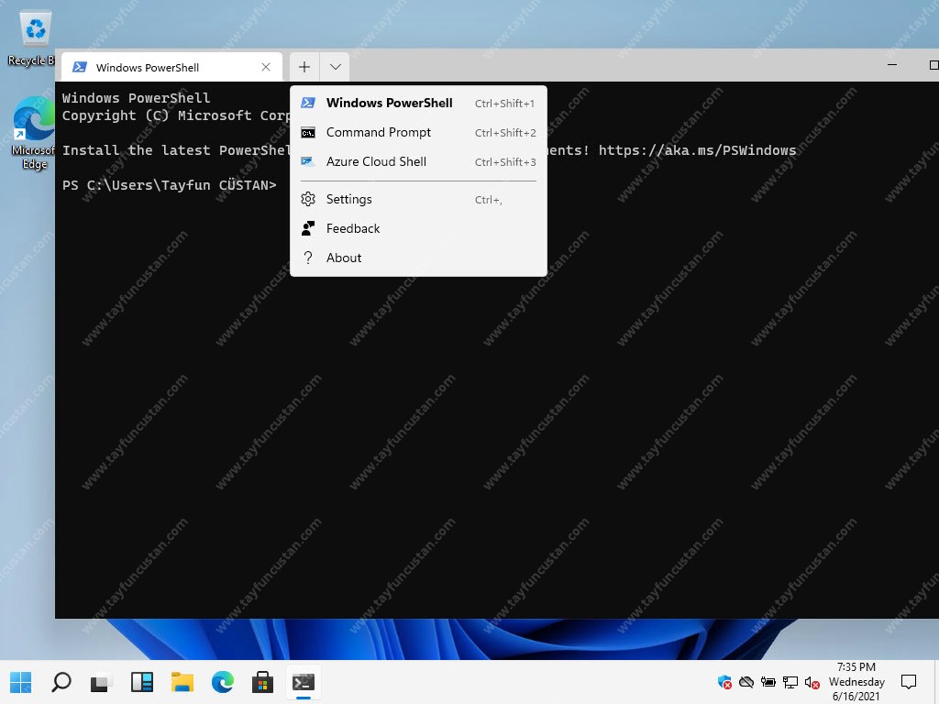Launch Edge browser from taskbar
The height and width of the screenshot is (704, 939).
(222, 682)
